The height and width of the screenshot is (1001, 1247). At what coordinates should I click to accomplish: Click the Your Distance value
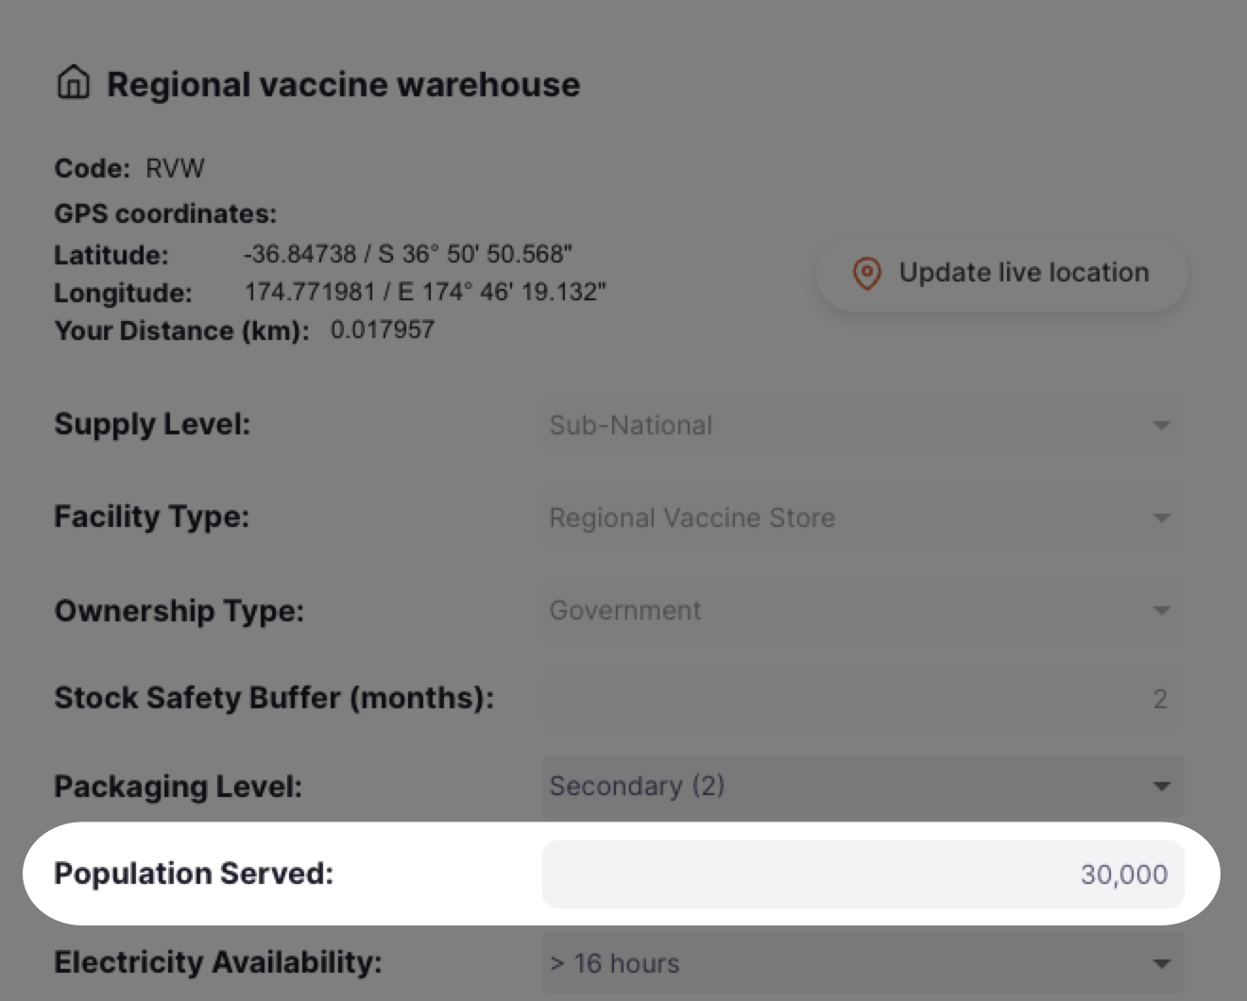click(383, 330)
